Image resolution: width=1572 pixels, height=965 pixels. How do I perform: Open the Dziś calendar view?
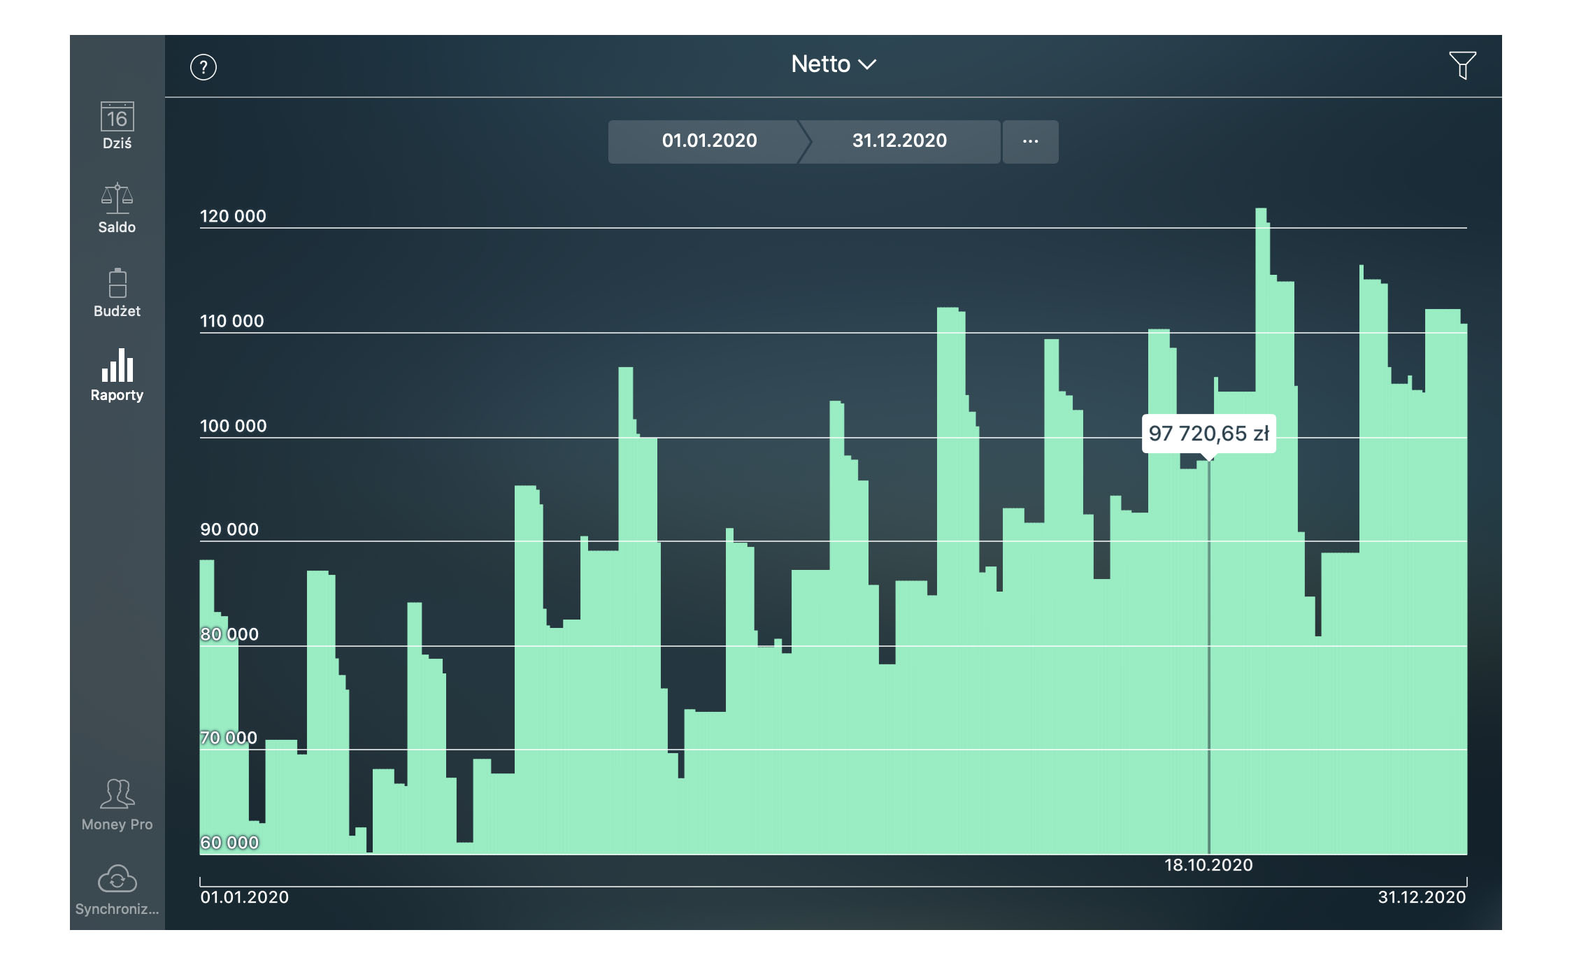pyautogui.click(x=117, y=126)
